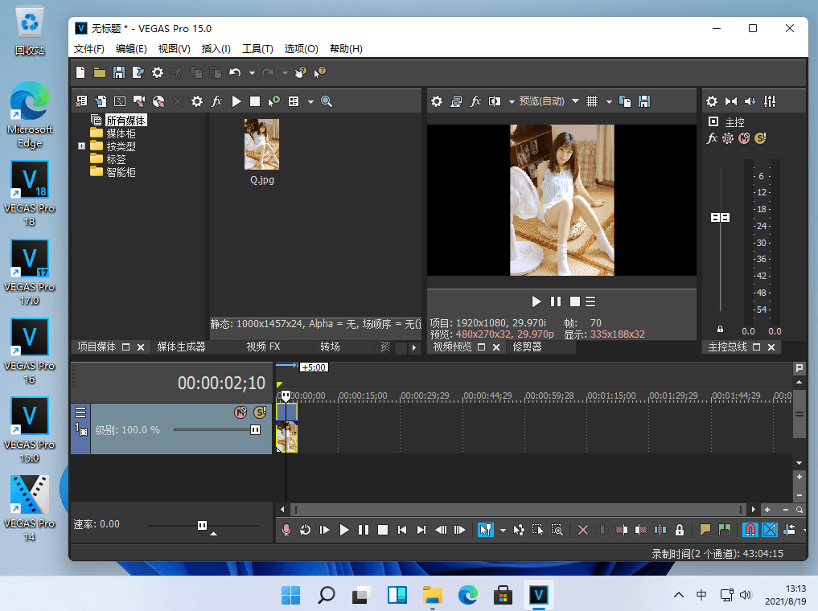Click the track 级别 level slider handle
This screenshot has height=611, width=818.
click(x=255, y=429)
